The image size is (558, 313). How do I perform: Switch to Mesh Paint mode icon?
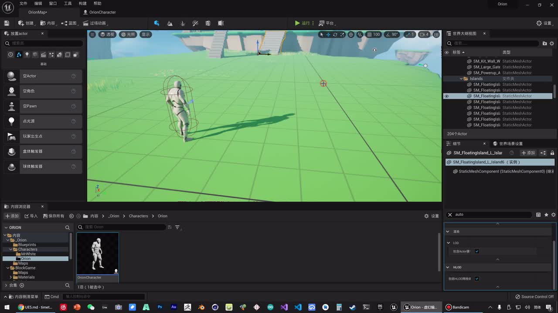tap(195, 23)
